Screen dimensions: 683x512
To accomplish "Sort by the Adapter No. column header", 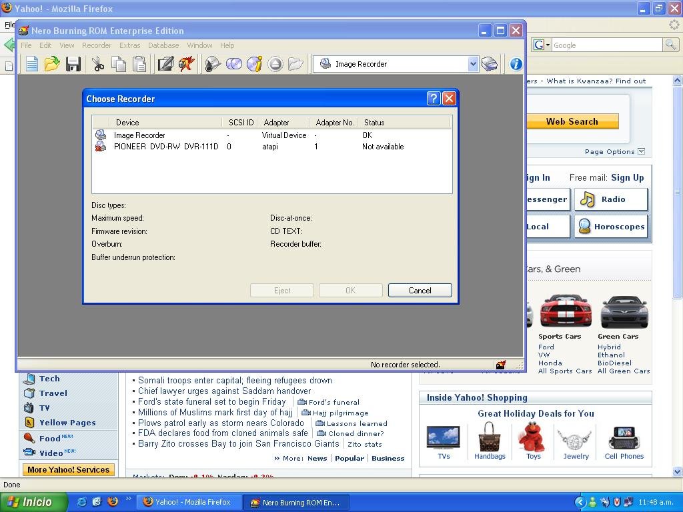I will pos(333,123).
